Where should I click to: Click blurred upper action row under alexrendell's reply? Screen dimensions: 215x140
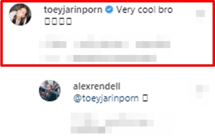click(112, 123)
